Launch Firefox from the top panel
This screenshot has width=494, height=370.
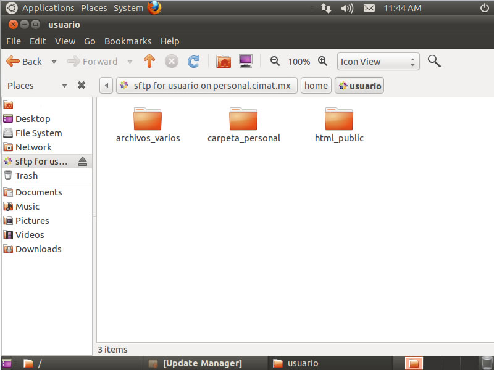click(154, 8)
